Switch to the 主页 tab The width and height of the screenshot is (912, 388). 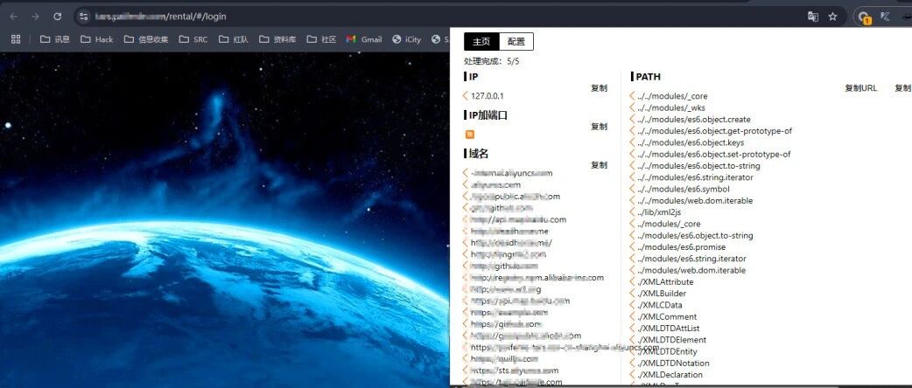[481, 42]
